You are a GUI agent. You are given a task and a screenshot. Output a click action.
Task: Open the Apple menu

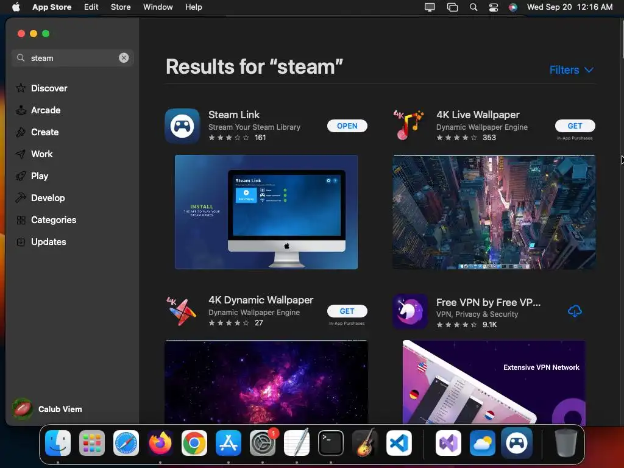coord(16,7)
